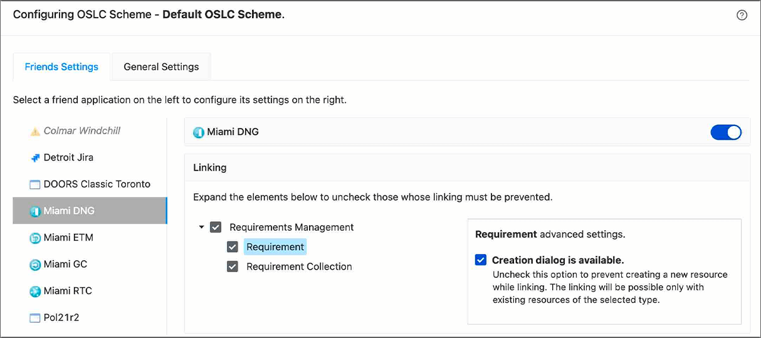Select the Requirement Collection tree label
The height and width of the screenshot is (338, 761).
point(299,267)
